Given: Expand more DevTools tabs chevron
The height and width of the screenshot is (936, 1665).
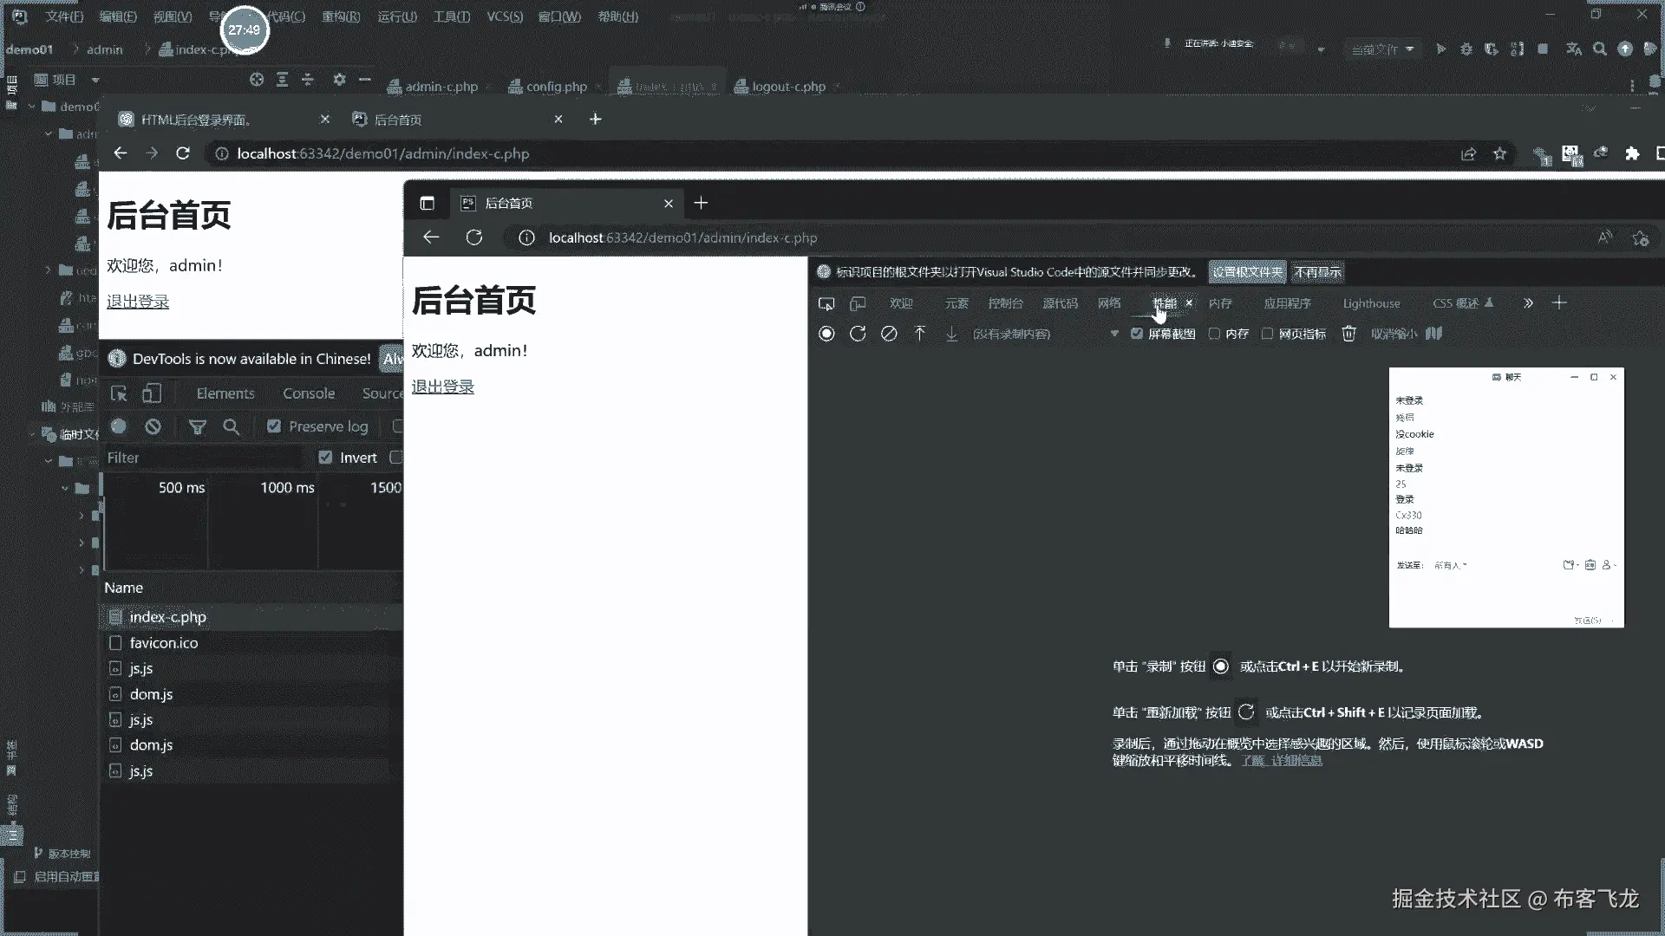Looking at the screenshot, I should 1528,303.
